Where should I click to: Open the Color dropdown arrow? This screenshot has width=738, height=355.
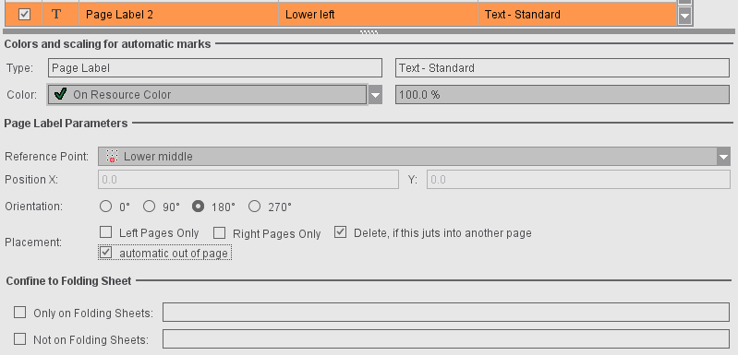click(x=375, y=94)
